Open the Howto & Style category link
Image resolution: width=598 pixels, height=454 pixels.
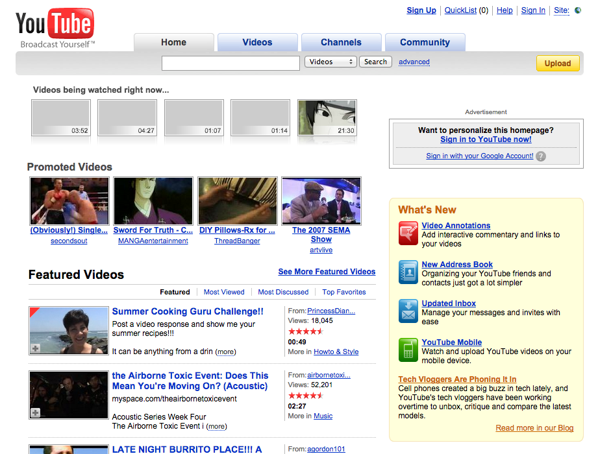click(x=336, y=352)
